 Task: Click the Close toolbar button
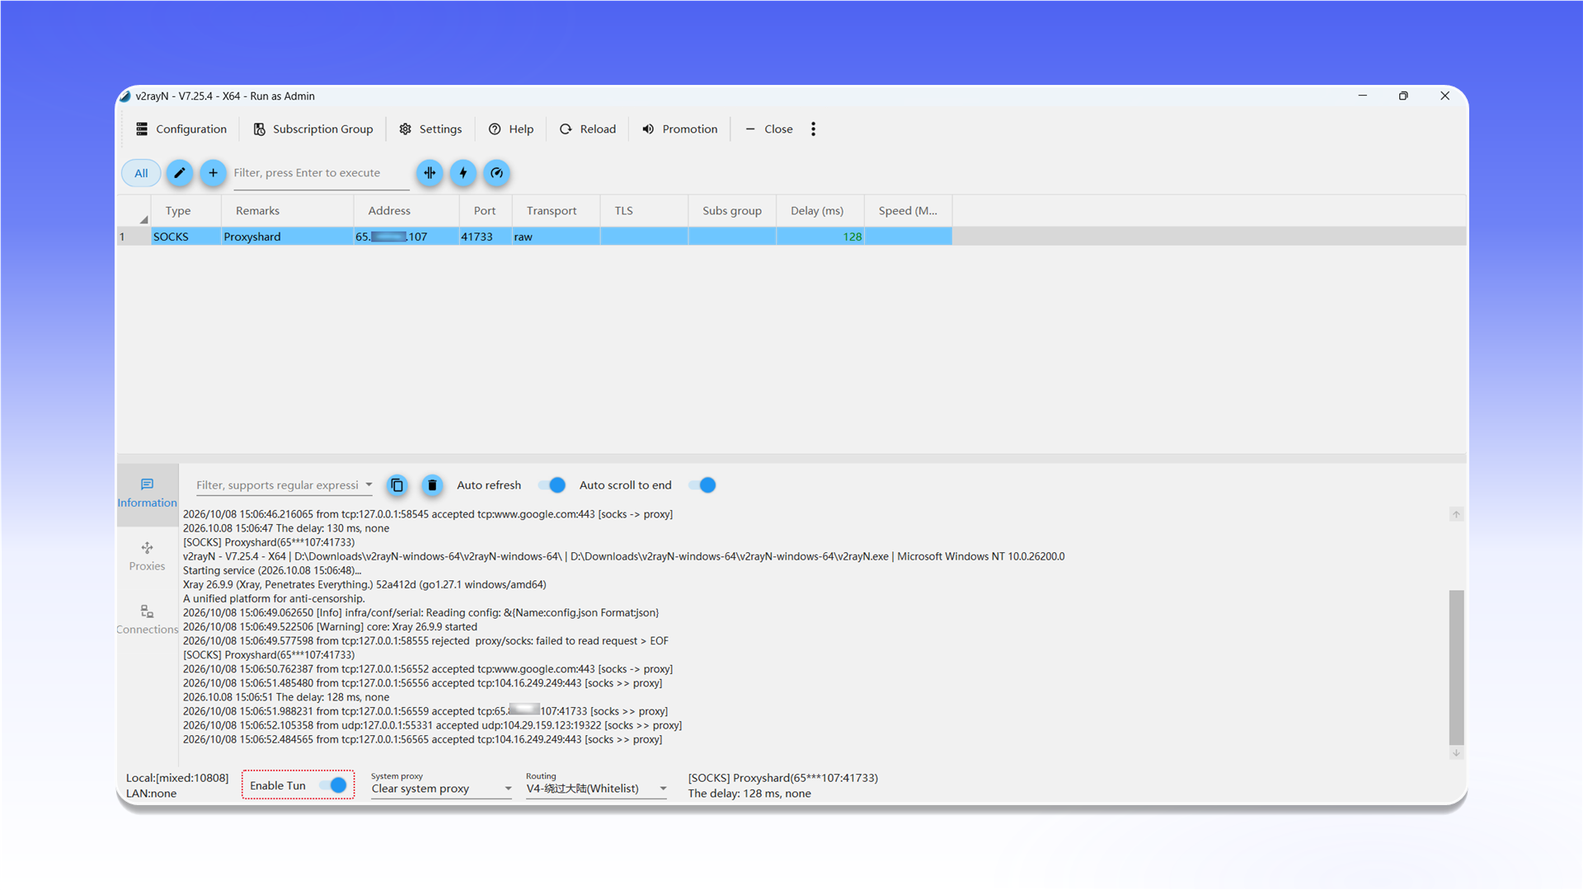[x=769, y=129]
